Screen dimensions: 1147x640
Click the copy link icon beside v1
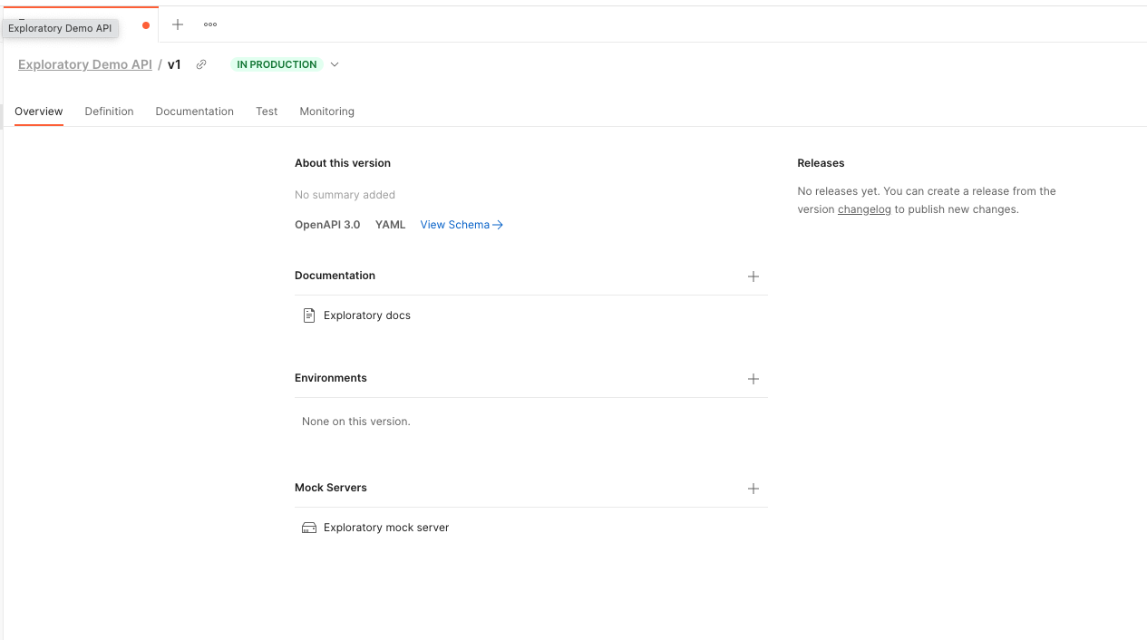point(200,64)
